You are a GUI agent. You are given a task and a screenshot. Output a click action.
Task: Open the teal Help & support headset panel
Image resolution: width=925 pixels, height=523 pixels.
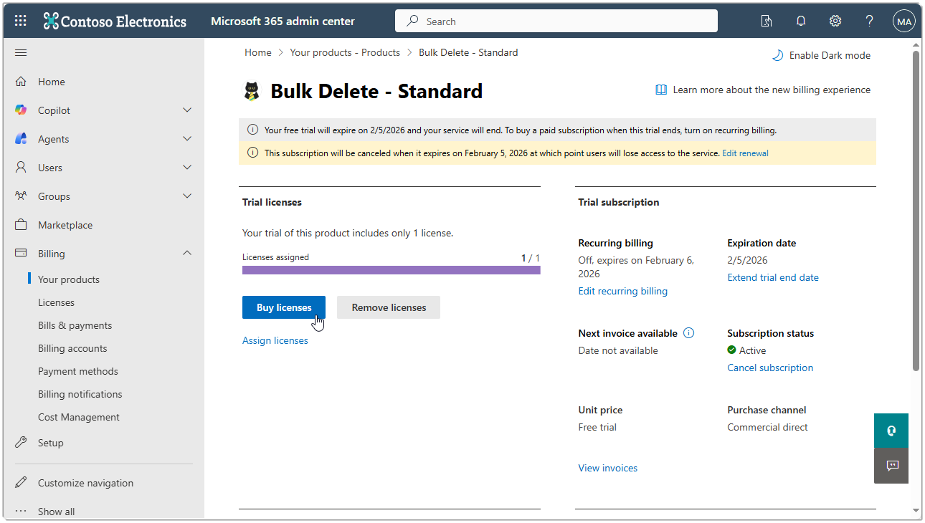pyautogui.click(x=891, y=431)
